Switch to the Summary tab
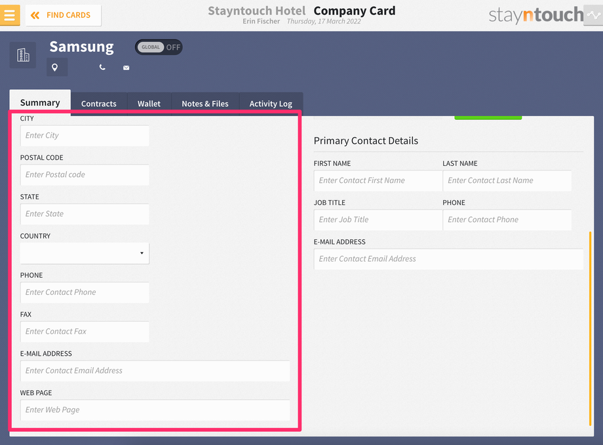Screen dimensions: 603x445 pyautogui.click(x=40, y=103)
